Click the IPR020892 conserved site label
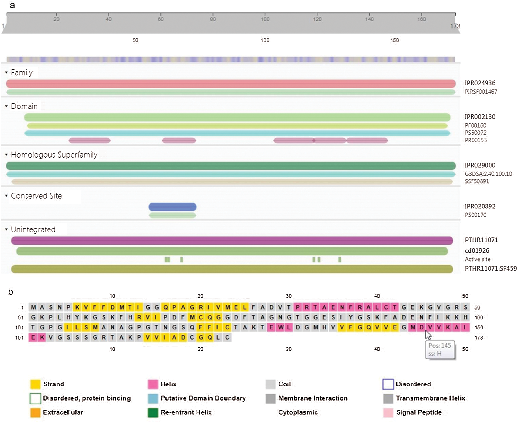The width and height of the screenshot is (518, 422). click(x=480, y=206)
